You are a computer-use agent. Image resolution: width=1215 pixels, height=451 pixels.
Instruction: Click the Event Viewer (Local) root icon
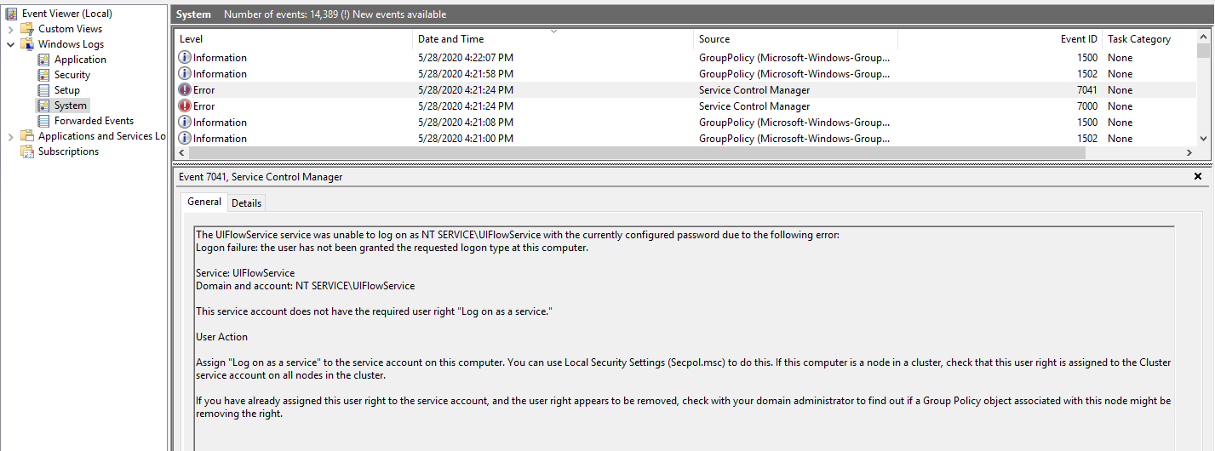coord(11,14)
